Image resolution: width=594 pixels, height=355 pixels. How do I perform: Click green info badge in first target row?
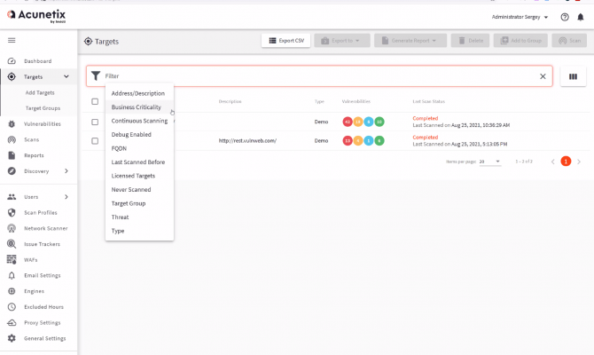tap(379, 122)
